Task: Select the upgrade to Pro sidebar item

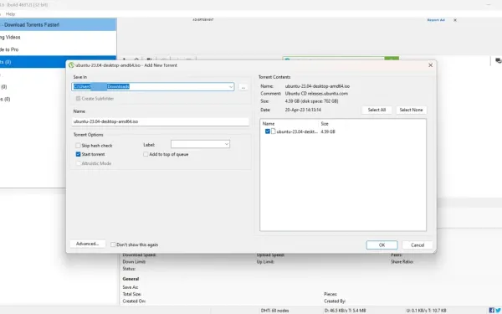Action: pyautogui.click(x=58, y=49)
